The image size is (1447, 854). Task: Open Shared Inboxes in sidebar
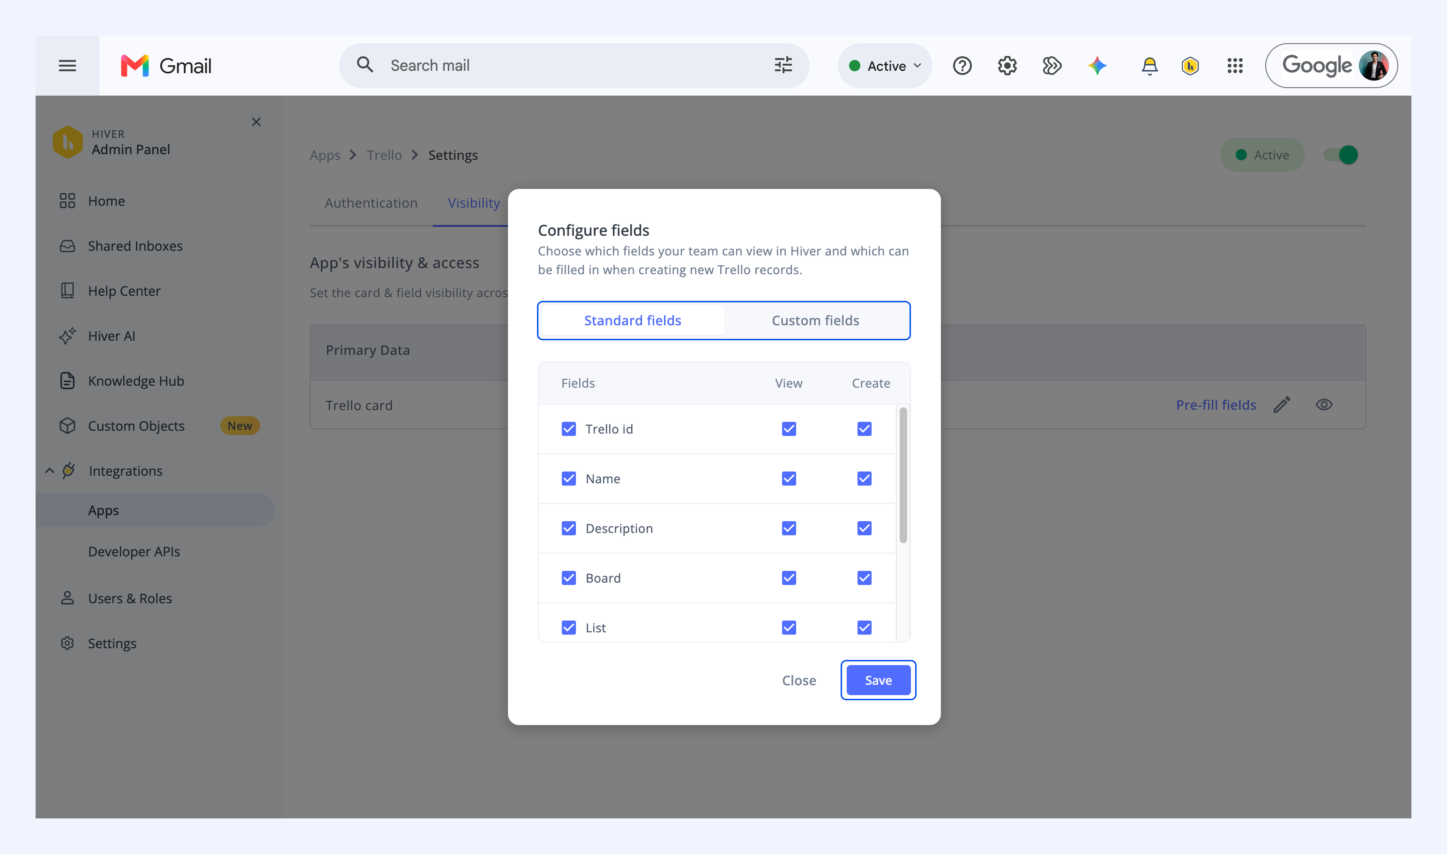tap(135, 246)
